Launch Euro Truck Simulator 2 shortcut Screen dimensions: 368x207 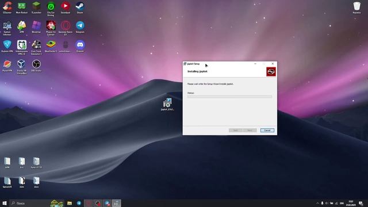coord(36,47)
